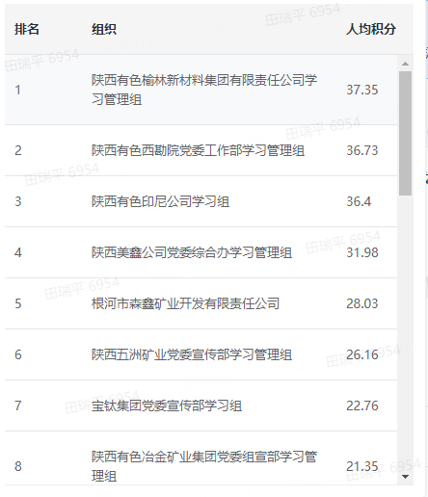Click rank number 5 cell
The width and height of the screenshot is (428, 497).
[18, 303]
